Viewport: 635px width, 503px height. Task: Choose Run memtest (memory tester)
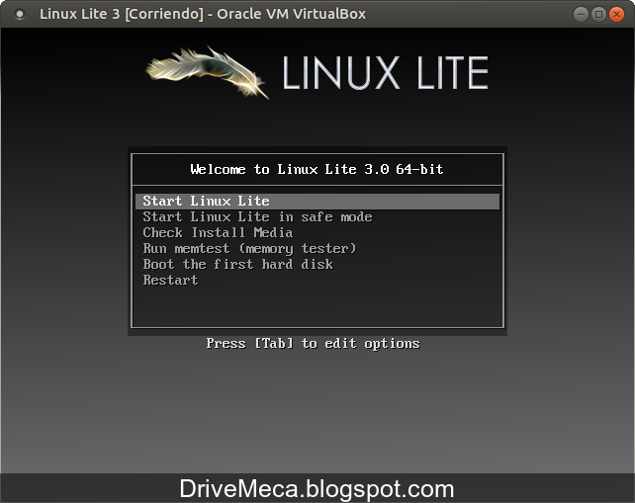[249, 249]
